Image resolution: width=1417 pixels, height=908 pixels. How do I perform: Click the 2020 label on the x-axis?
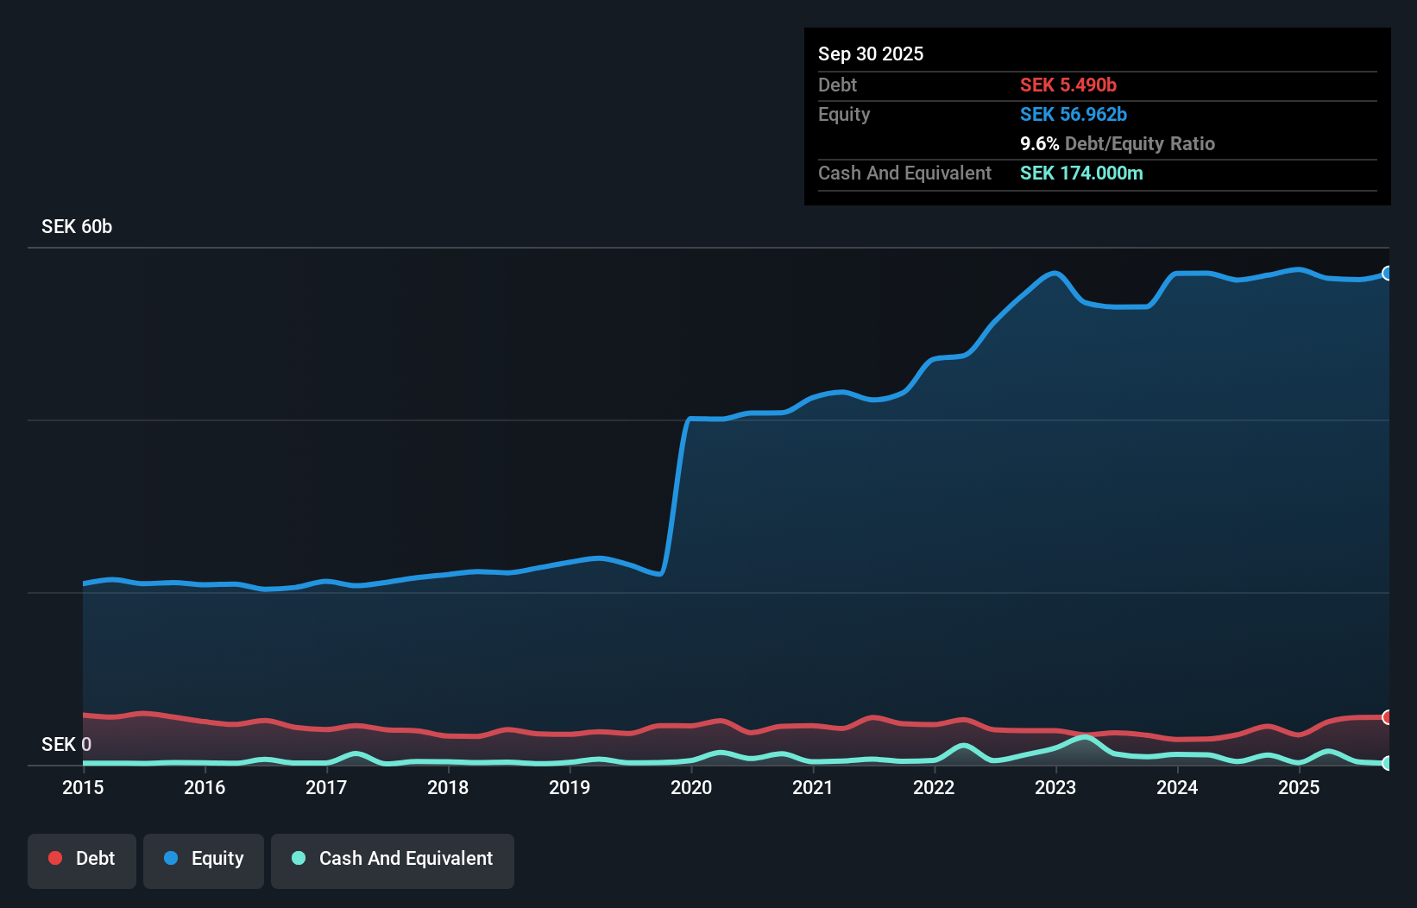690,788
